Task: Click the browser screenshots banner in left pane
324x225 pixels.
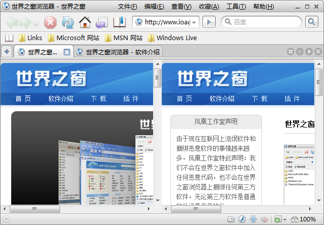Action: (x=82, y=158)
